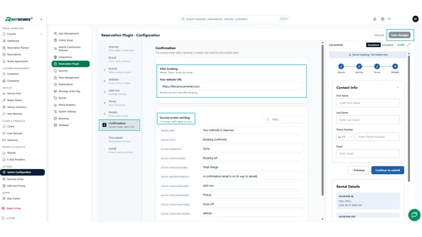The width and height of the screenshot is (422, 237).
Task: Click the Repair Orders wrench icon
Action: pos(4,100)
